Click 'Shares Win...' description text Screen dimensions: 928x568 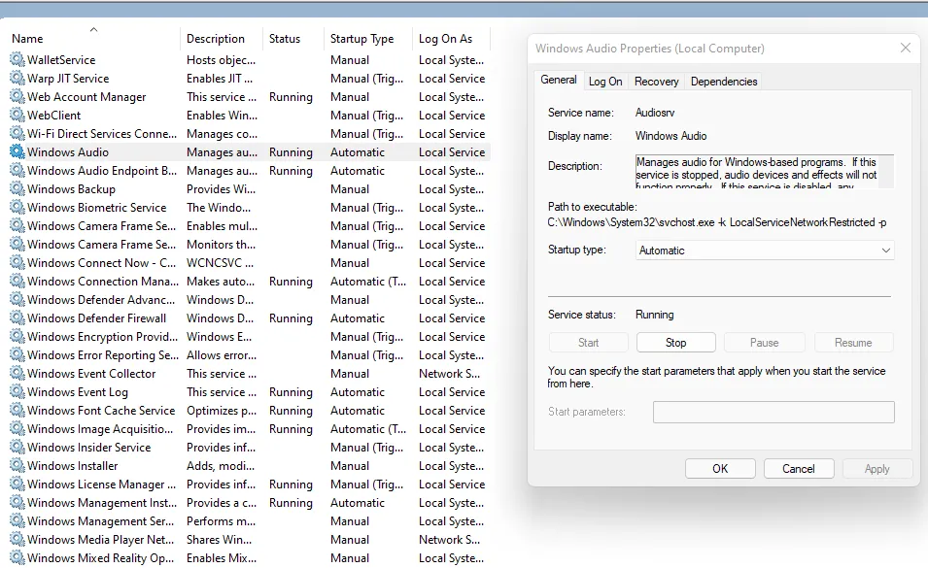[x=219, y=540]
